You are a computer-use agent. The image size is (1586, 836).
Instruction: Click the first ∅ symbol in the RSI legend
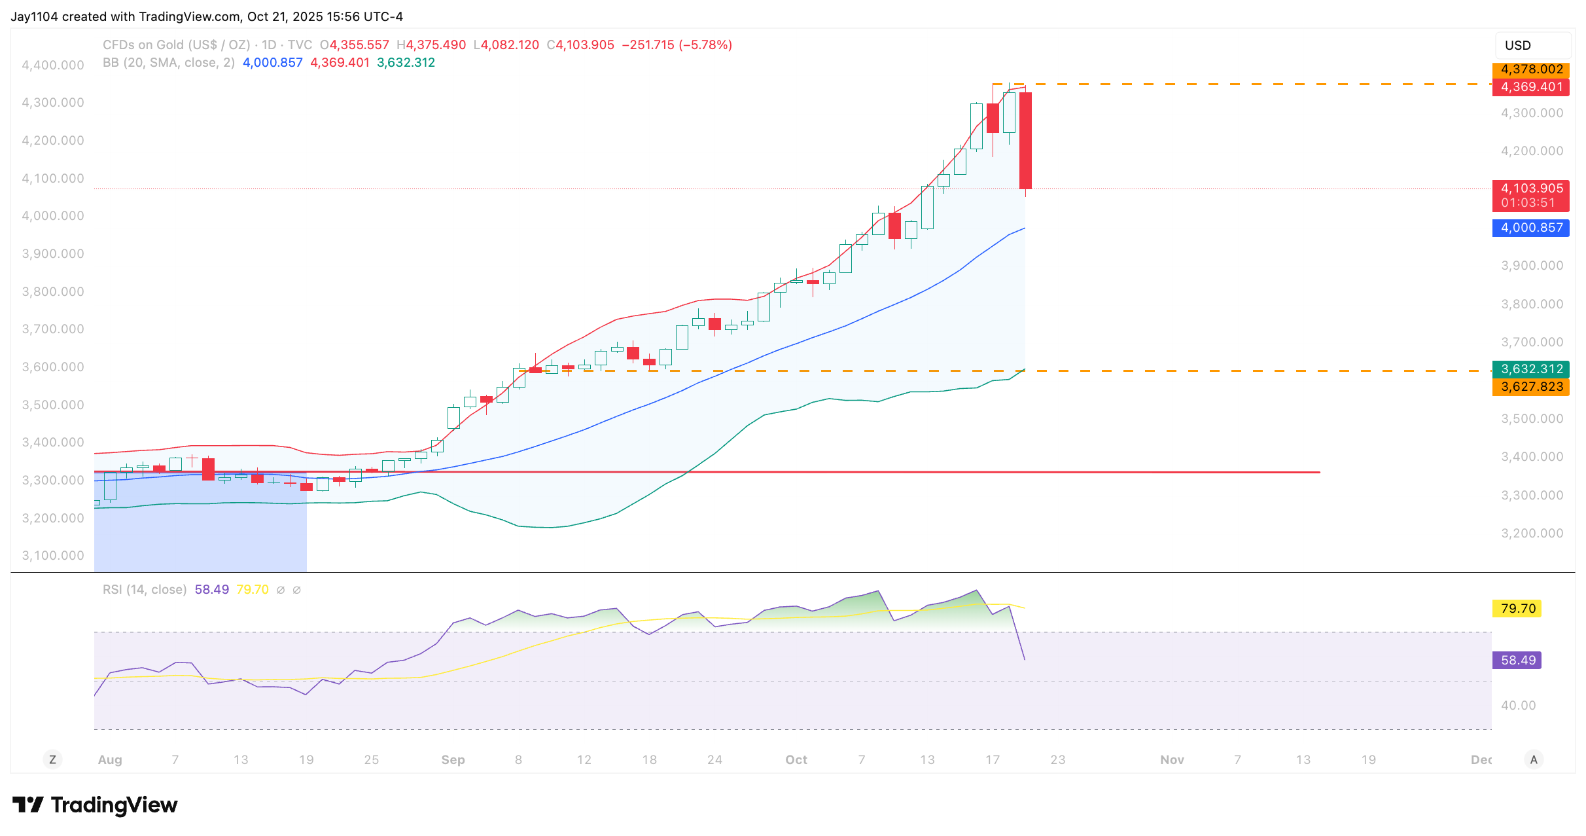pyautogui.click(x=281, y=590)
